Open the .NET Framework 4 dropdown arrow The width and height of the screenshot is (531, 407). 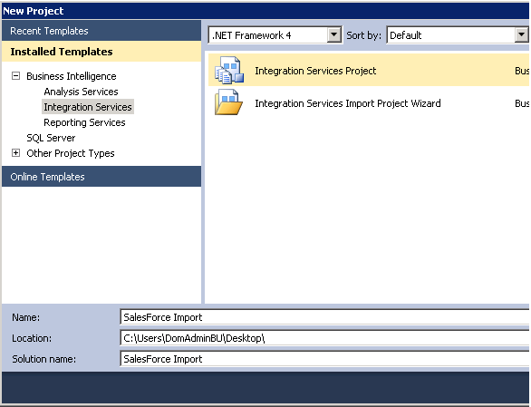click(333, 34)
